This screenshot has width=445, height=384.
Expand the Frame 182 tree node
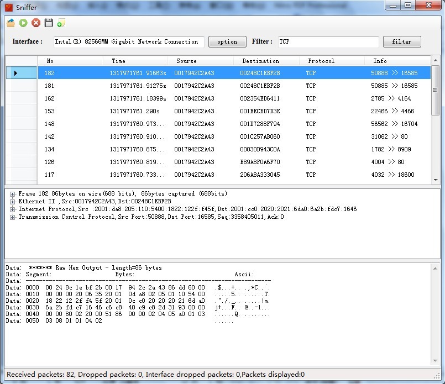[12, 194]
